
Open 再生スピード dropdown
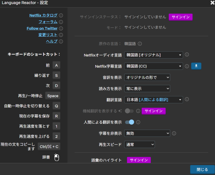coord(139,144)
